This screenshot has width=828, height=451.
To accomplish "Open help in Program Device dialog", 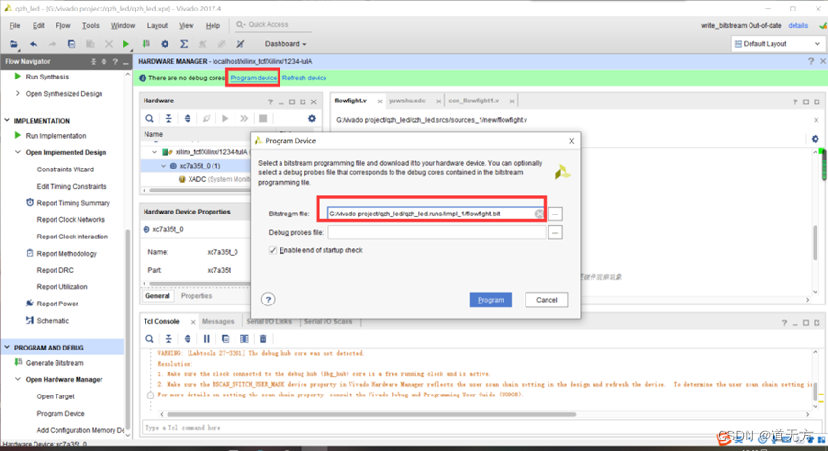I will [268, 300].
